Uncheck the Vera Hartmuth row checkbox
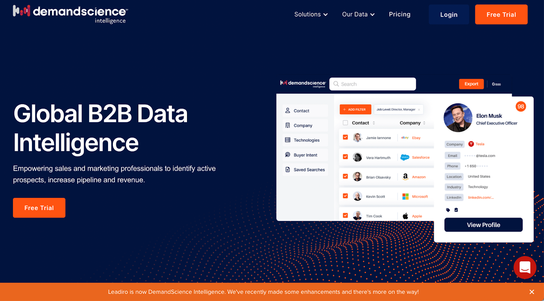Screen dimensions: 544x301 (x=345, y=157)
